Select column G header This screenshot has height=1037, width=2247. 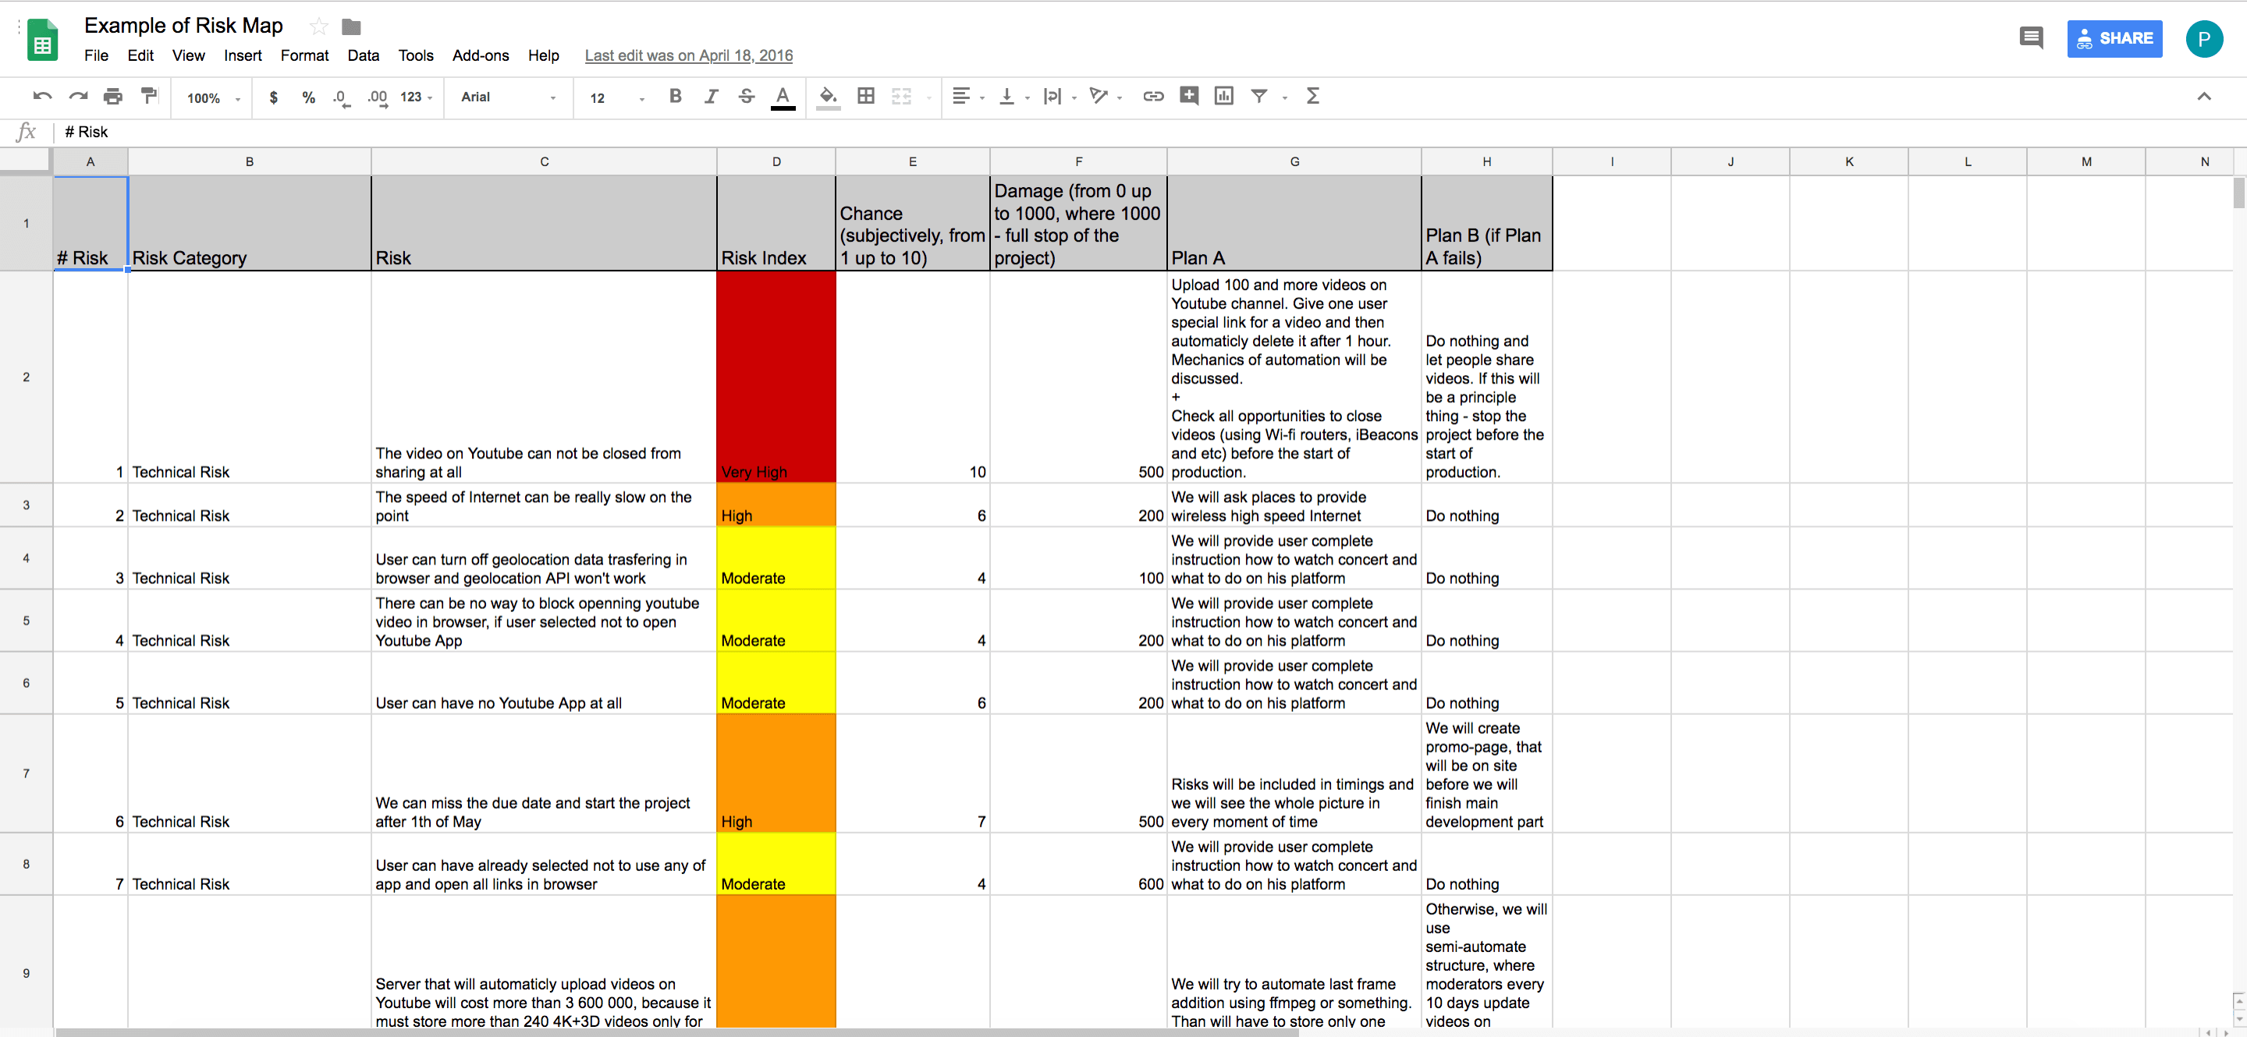click(1294, 162)
